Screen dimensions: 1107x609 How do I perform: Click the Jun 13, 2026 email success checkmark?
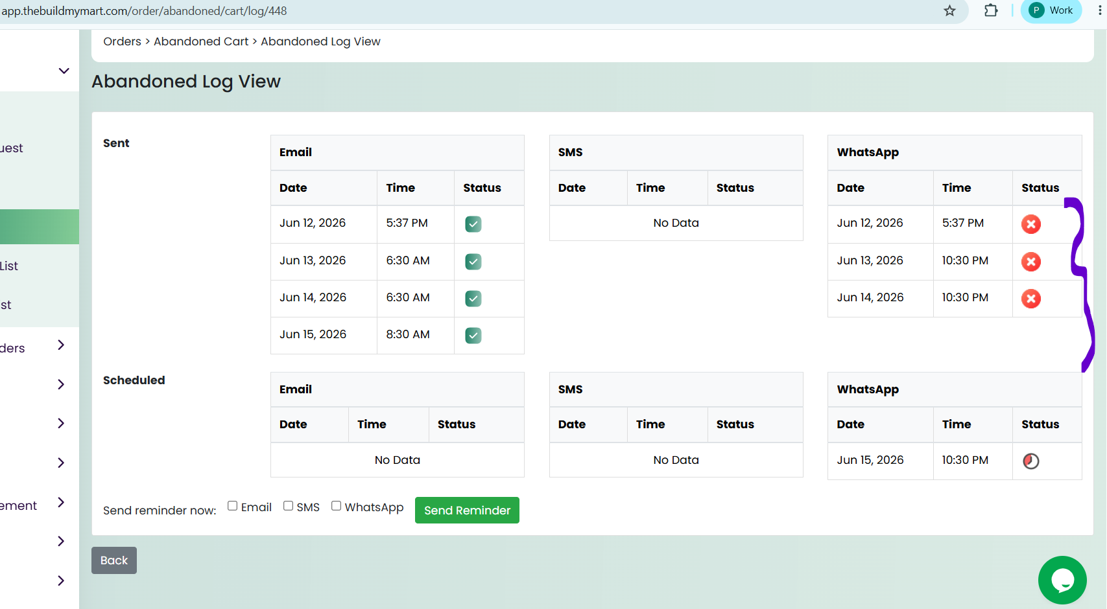point(473,262)
